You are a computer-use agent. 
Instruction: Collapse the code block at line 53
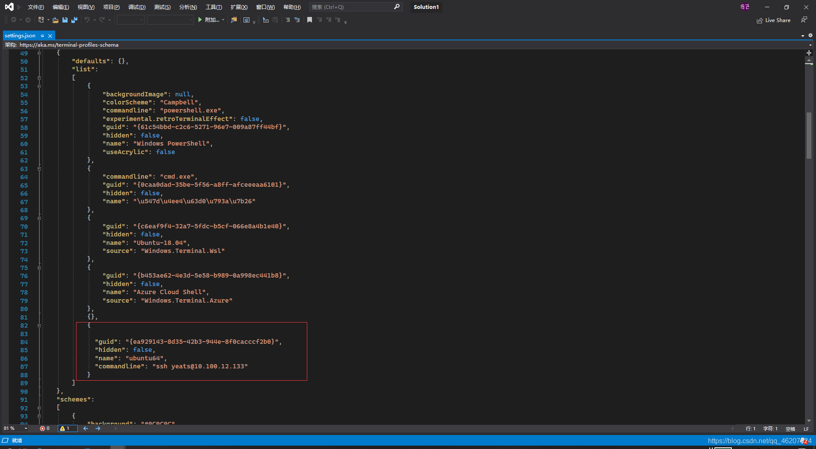pos(39,86)
